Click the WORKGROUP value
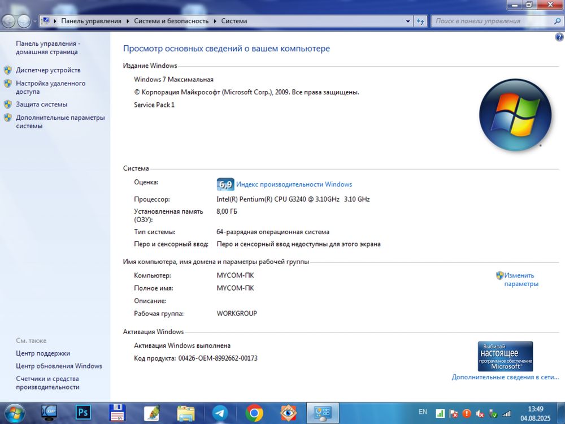The width and height of the screenshot is (565, 424). click(237, 313)
